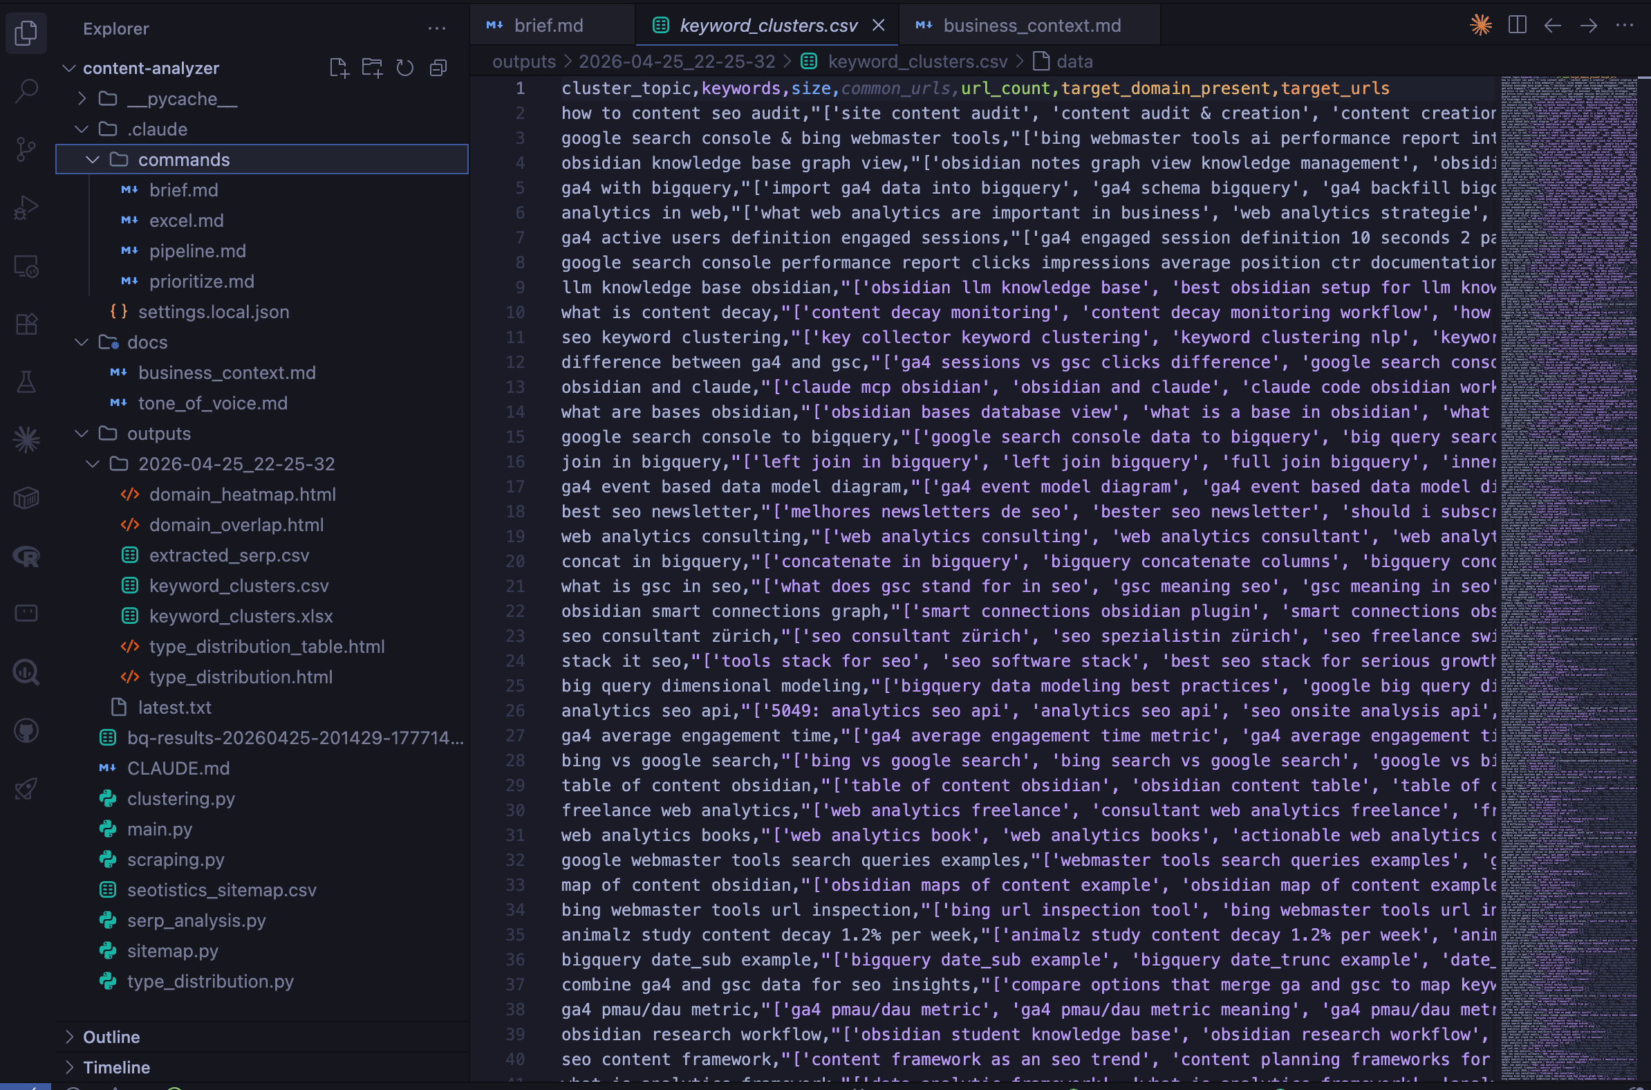
Task: Open the Search view in activity bar
Action: pos(26,91)
